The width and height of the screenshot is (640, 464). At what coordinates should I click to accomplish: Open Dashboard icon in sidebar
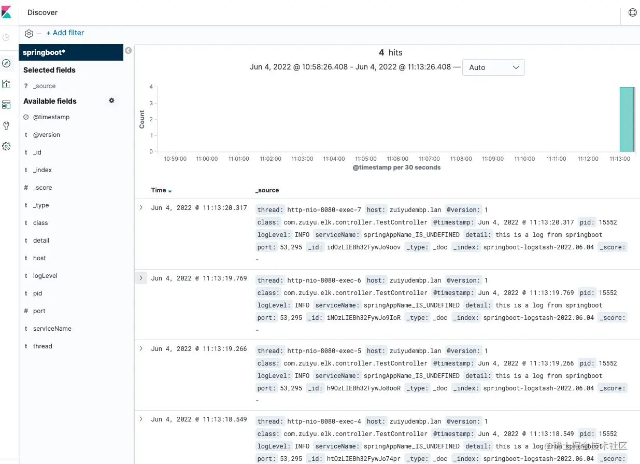pyautogui.click(x=6, y=105)
